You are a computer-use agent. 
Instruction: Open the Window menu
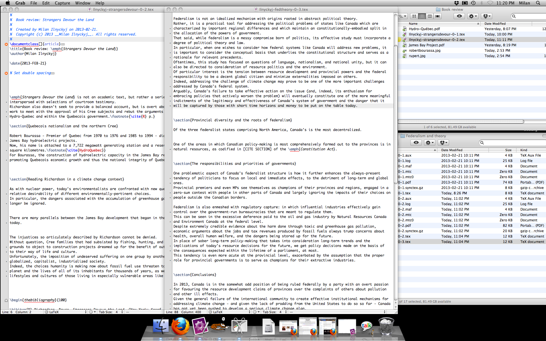click(x=82, y=3)
